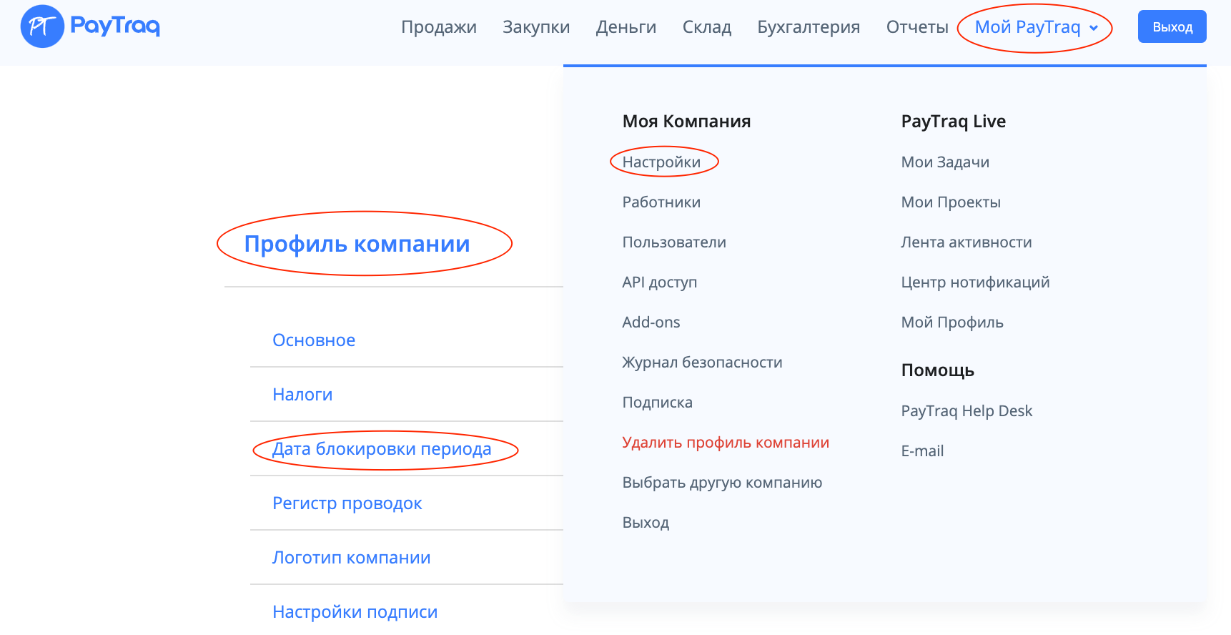Screen dimensions: 1231x635
Task: Select Настройки under Моя Компания
Action: pyautogui.click(x=661, y=162)
